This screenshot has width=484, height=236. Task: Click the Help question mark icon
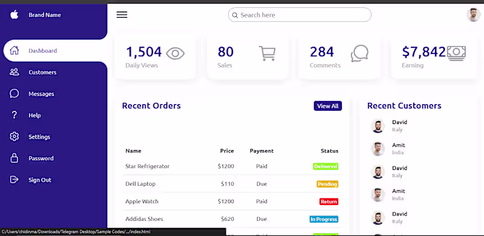click(x=14, y=115)
